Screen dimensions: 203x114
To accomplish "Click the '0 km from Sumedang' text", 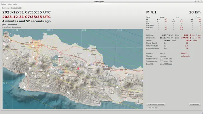I will (x=11, y=27).
